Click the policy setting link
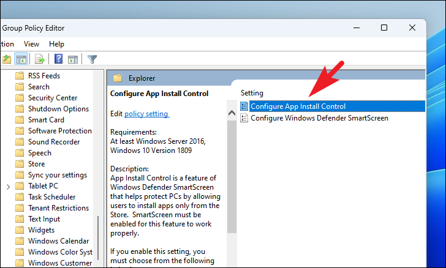The height and width of the screenshot is (268, 446). pos(146,114)
